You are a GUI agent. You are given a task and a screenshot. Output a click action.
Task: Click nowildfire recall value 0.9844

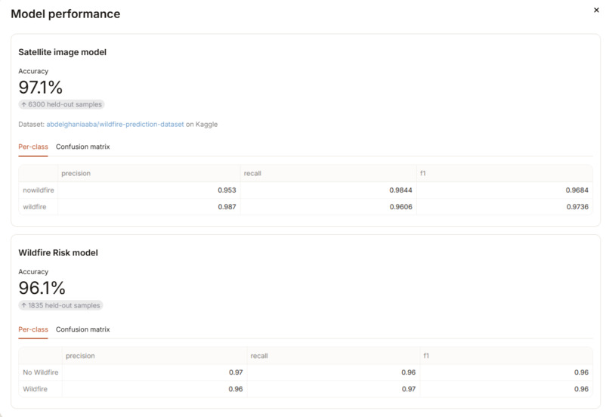pos(400,190)
